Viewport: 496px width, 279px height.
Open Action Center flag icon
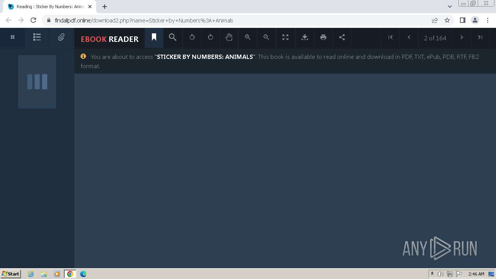point(459,274)
